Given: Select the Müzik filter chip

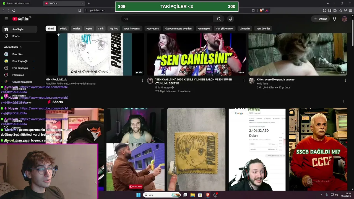Looking at the screenshot, I should (63, 28).
